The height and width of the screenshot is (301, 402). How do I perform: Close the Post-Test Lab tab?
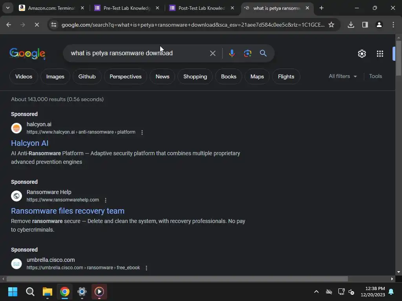[x=232, y=8]
